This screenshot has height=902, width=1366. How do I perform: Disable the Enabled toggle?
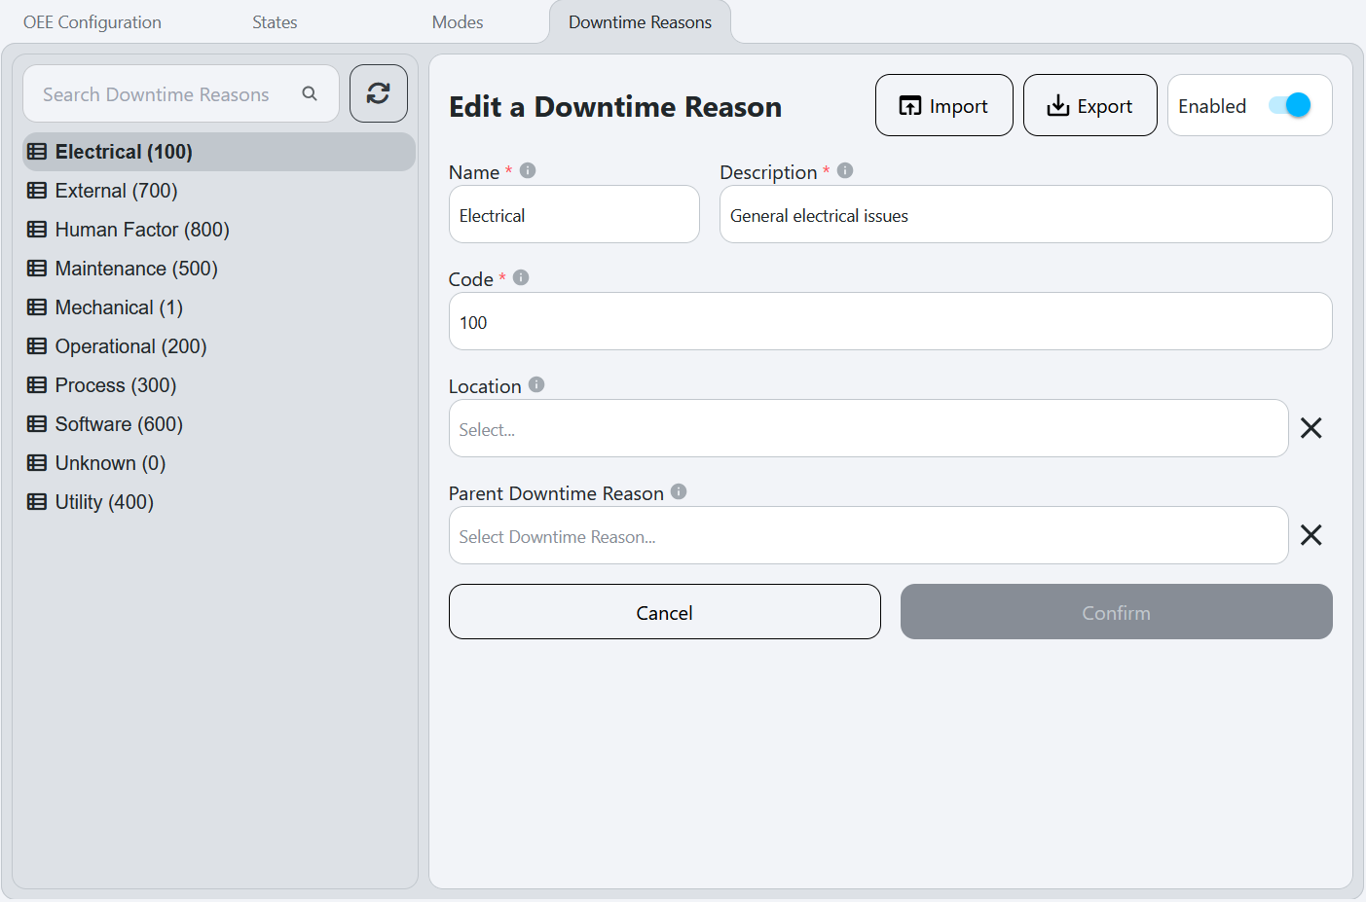pos(1291,105)
